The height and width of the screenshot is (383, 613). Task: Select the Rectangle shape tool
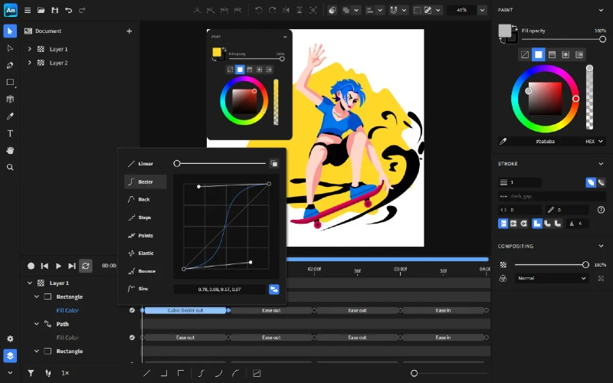point(10,82)
